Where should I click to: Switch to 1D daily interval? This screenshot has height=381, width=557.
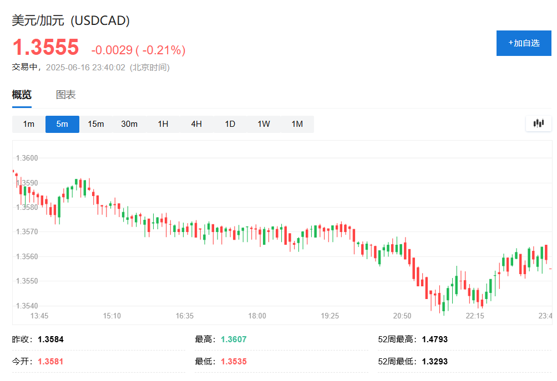[x=230, y=124]
